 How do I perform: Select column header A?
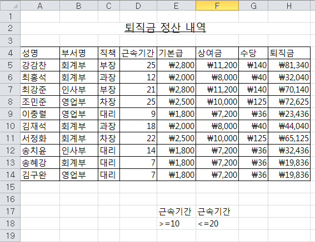(x=40, y=6)
